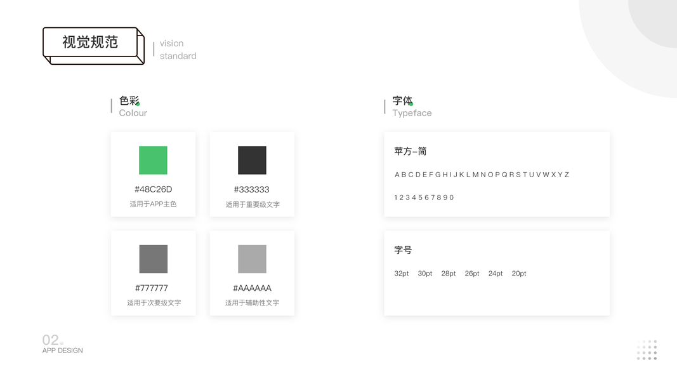Screen dimensions: 677x381
Task: Click the vision standard subtitle
Action: pyautogui.click(x=178, y=50)
